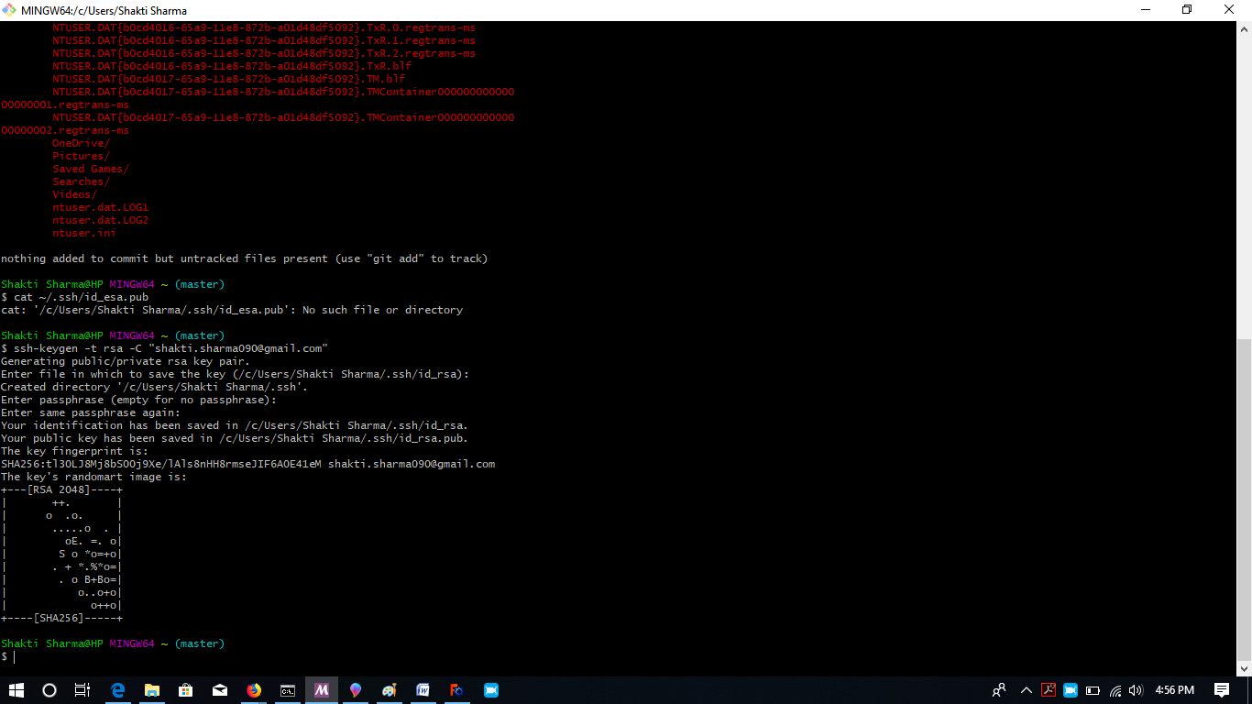
Task: Open the People icon in system tray
Action: click(x=1000, y=690)
